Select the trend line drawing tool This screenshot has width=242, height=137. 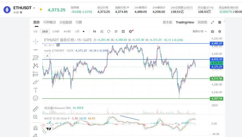point(36,50)
